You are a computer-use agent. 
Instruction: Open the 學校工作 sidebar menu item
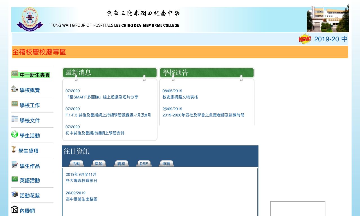pos(30,105)
